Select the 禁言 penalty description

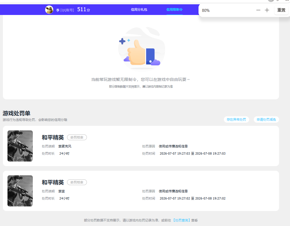62,191
